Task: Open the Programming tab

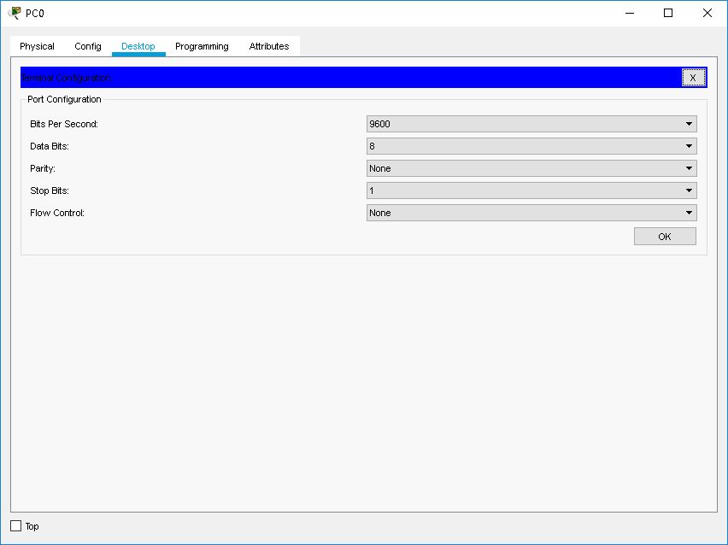Action: pos(201,46)
